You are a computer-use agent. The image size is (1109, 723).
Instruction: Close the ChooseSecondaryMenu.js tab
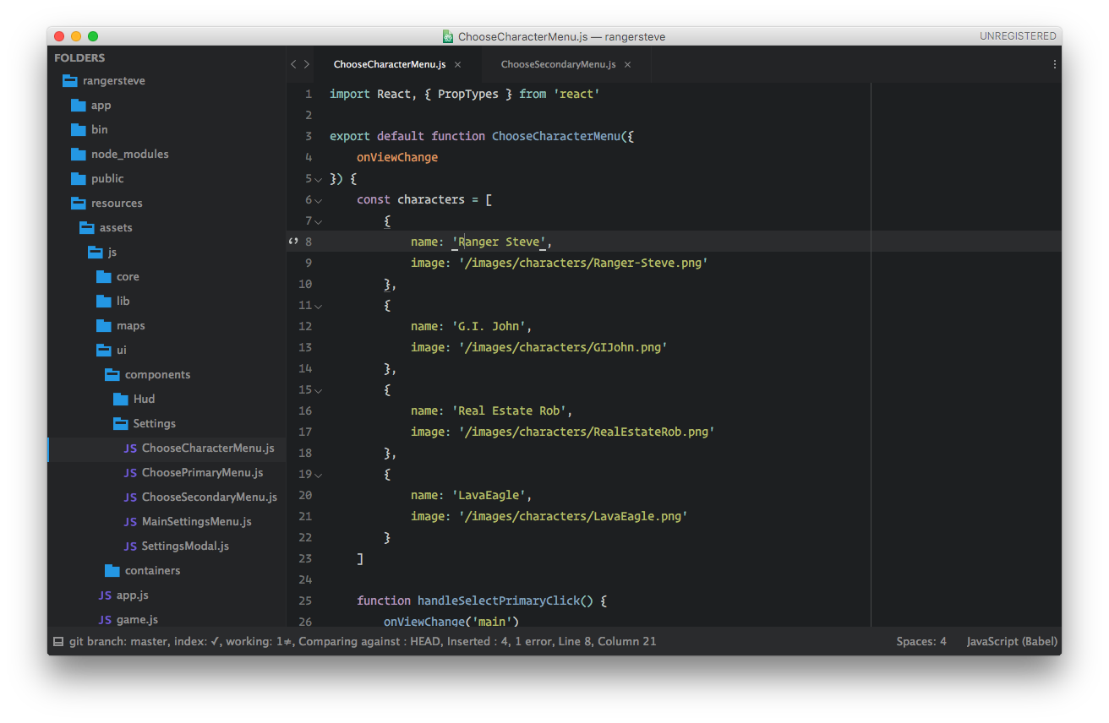click(627, 64)
